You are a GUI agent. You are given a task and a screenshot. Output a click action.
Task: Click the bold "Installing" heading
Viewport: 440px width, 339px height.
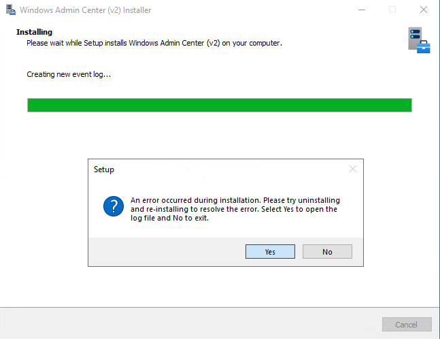tap(34, 32)
